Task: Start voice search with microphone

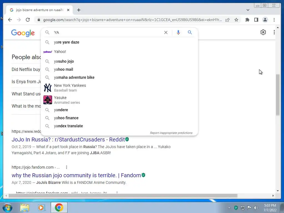Action: 178,32
